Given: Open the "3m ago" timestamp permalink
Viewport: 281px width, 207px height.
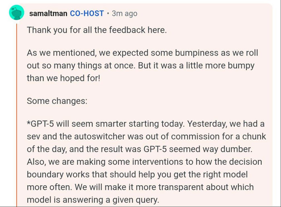Looking at the screenshot, I should click(124, 13).
